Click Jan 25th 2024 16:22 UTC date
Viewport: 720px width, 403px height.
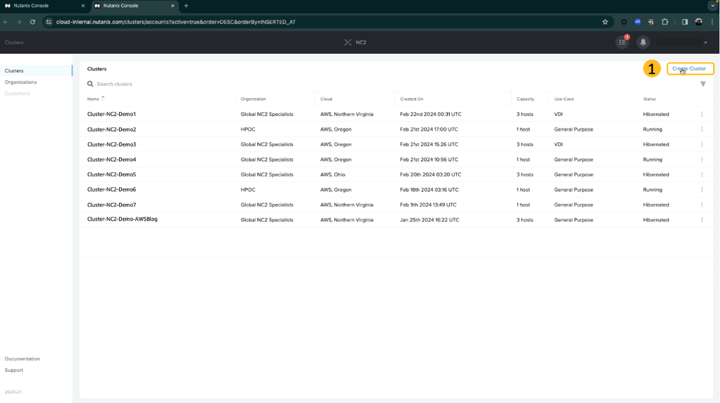coord(429,220)
